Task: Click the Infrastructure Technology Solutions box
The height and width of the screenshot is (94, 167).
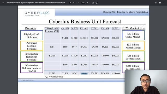Action: (x=32, y=56)
